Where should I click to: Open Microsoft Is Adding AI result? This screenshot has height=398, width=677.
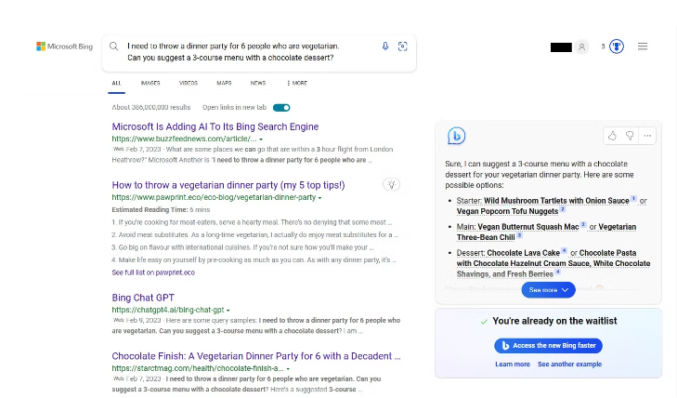click(x=215, y=126)
